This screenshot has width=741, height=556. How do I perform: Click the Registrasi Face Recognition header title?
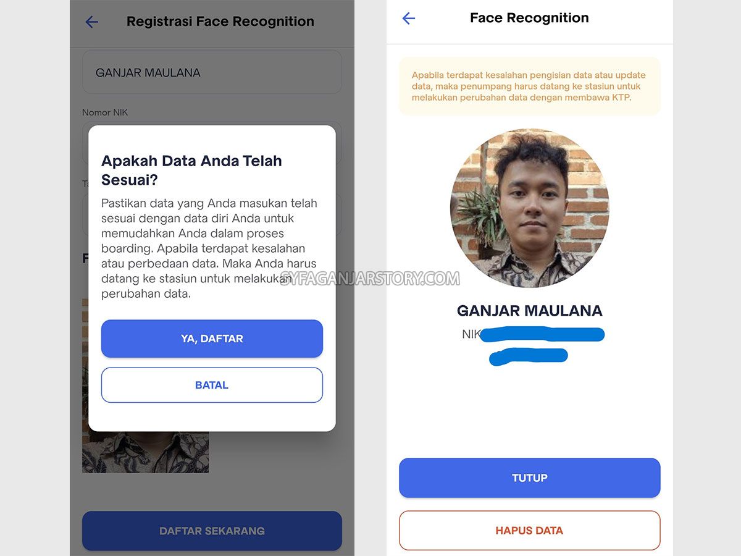coord(220,22)
